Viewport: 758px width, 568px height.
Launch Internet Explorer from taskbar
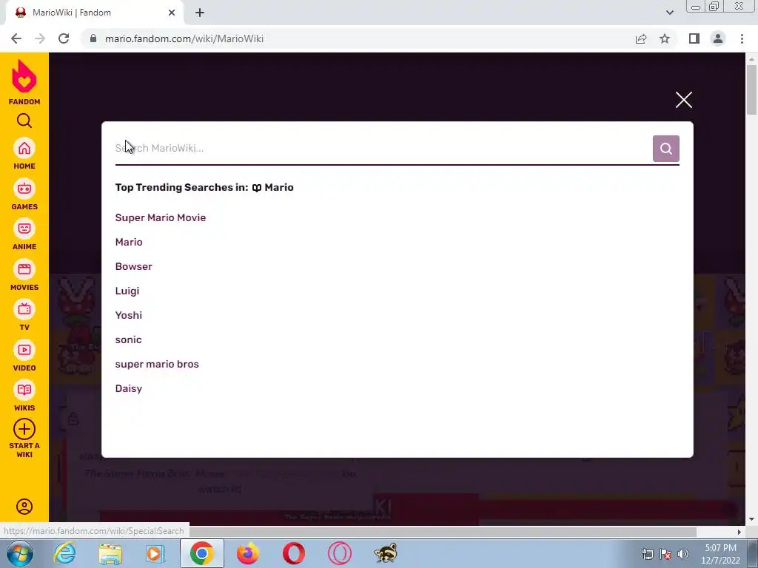point(65,553)
